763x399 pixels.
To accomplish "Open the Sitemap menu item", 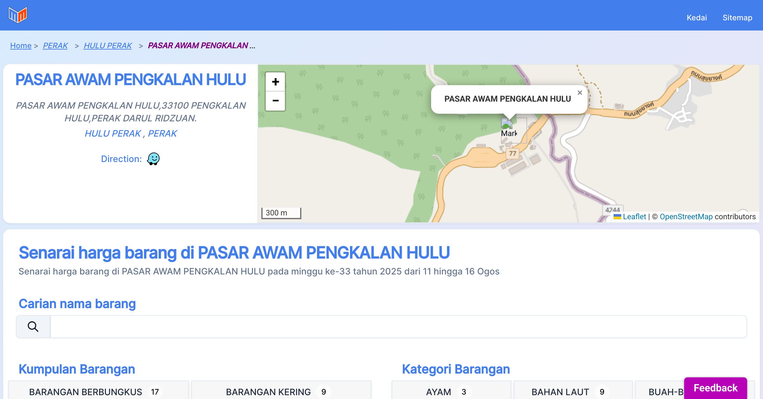I will point(737,17).
